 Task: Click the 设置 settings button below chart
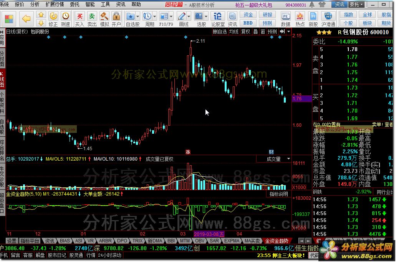click(x=12, y=241)
